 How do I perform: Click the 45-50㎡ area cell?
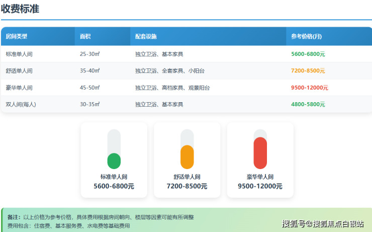(90, 88)
